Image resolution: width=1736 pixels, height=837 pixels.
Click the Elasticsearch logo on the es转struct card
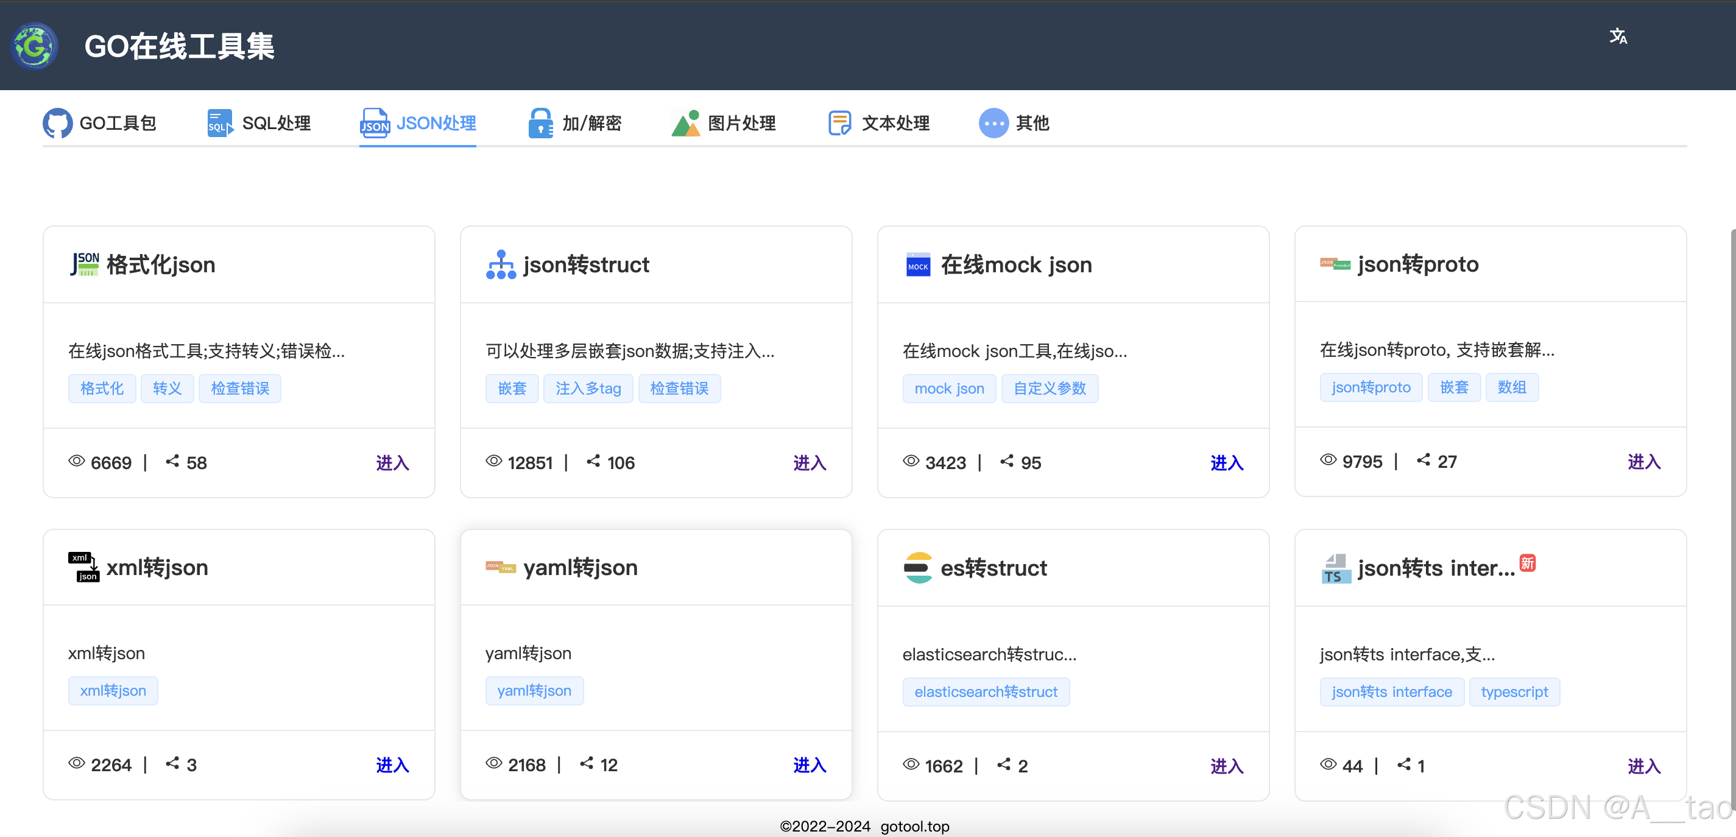[x=918, y=568]
